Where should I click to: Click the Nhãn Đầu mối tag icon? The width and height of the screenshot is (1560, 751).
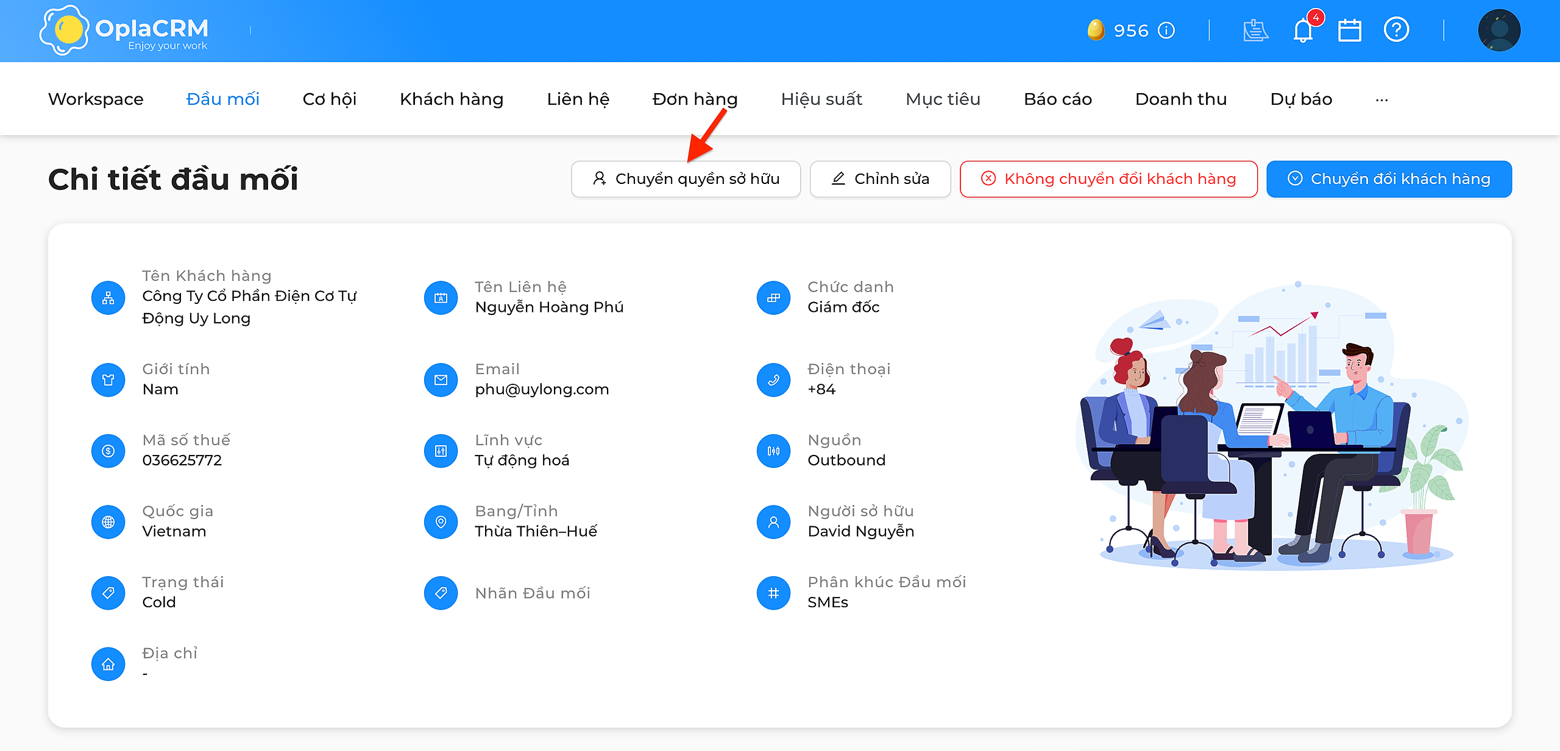pyautogui.click(x=441, y=593)
